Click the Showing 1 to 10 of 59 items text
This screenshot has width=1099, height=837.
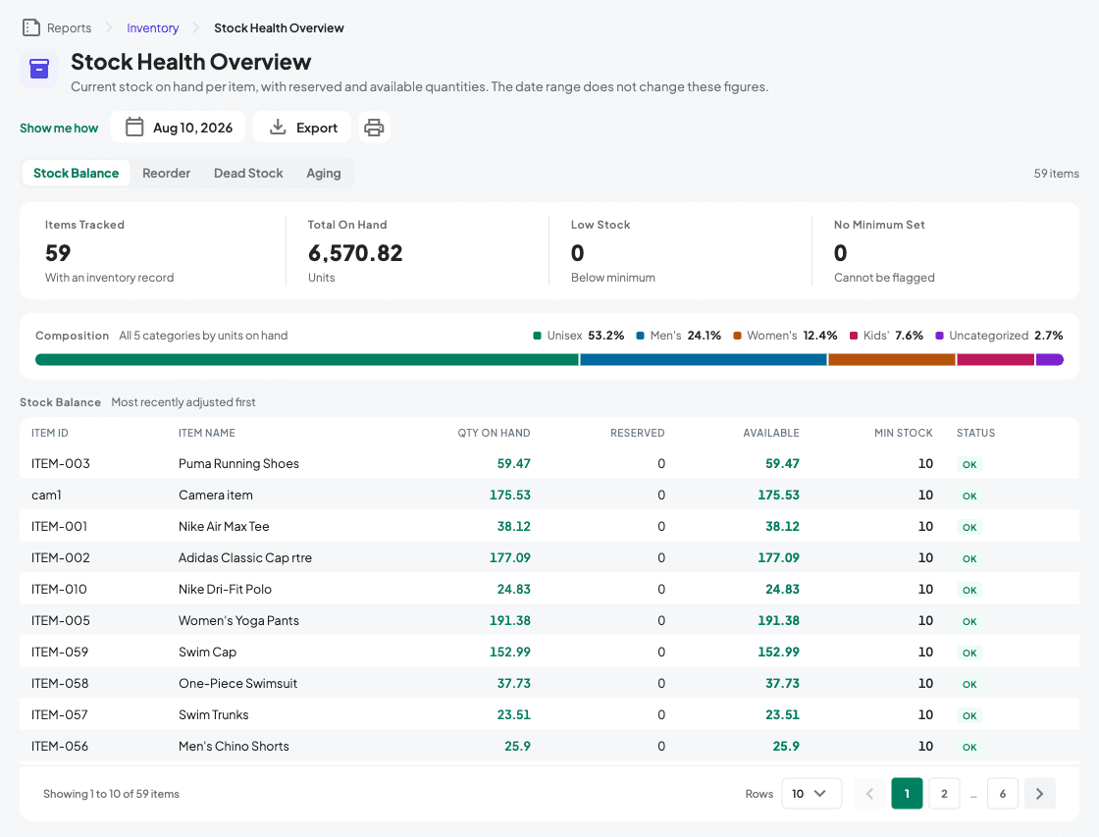pyautogui.click(x=112, y=794)
